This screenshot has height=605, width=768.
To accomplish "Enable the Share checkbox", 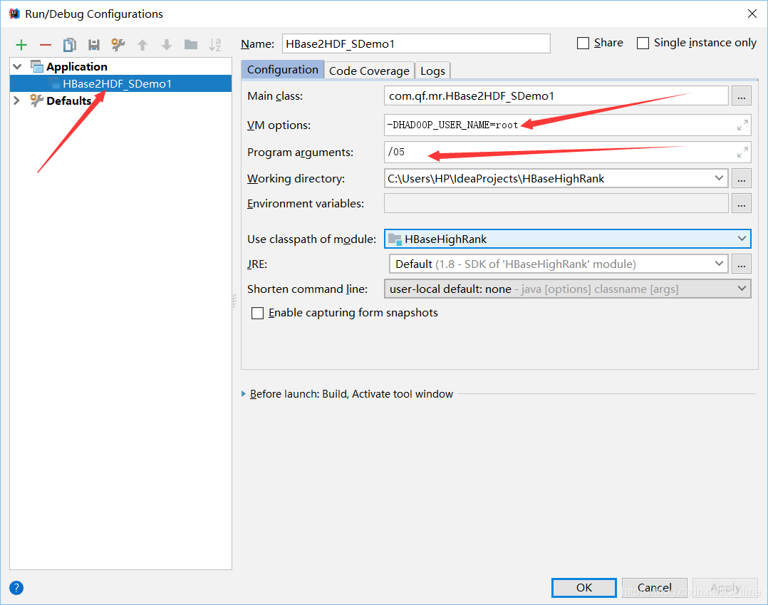I will tap(583, 43).
